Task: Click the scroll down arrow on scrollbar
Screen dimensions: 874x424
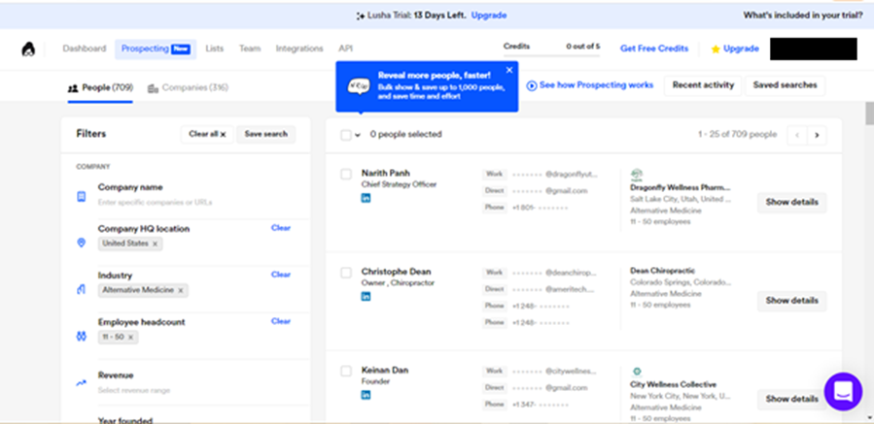Action: [869, 418]
